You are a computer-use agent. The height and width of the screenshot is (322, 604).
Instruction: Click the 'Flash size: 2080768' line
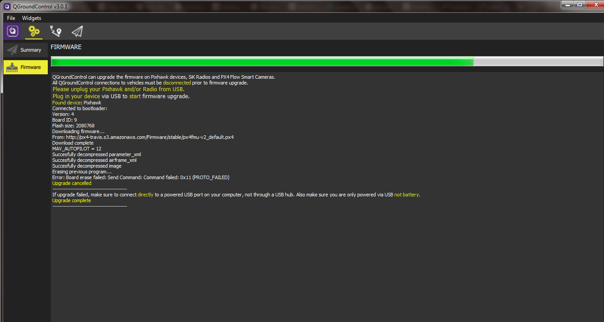73,126
